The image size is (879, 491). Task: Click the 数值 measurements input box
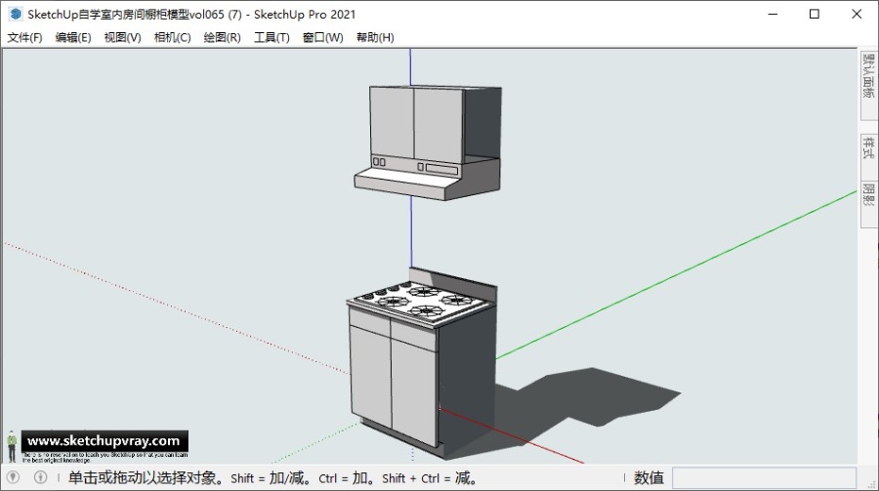pyautogui.click(x=764, y=478)
